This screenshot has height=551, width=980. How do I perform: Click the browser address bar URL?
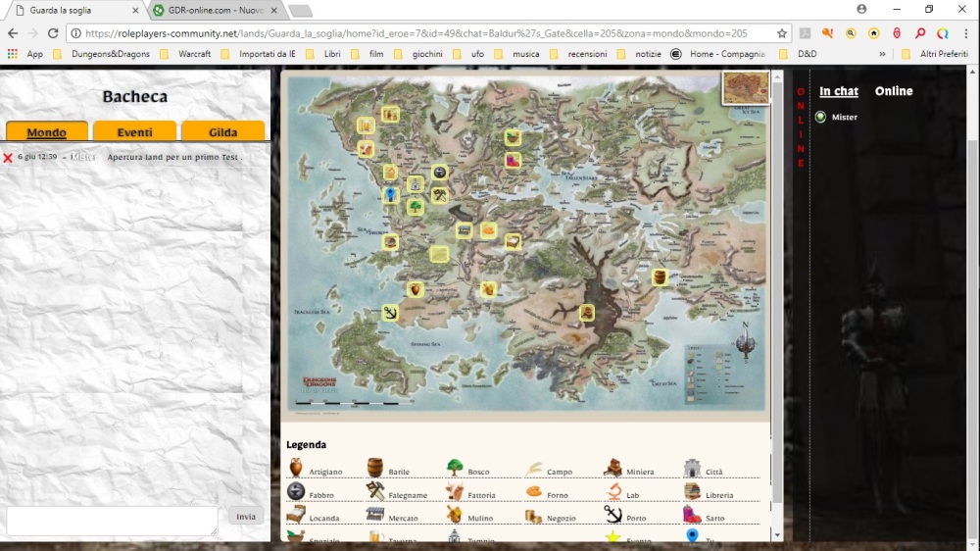click(416, 33)
